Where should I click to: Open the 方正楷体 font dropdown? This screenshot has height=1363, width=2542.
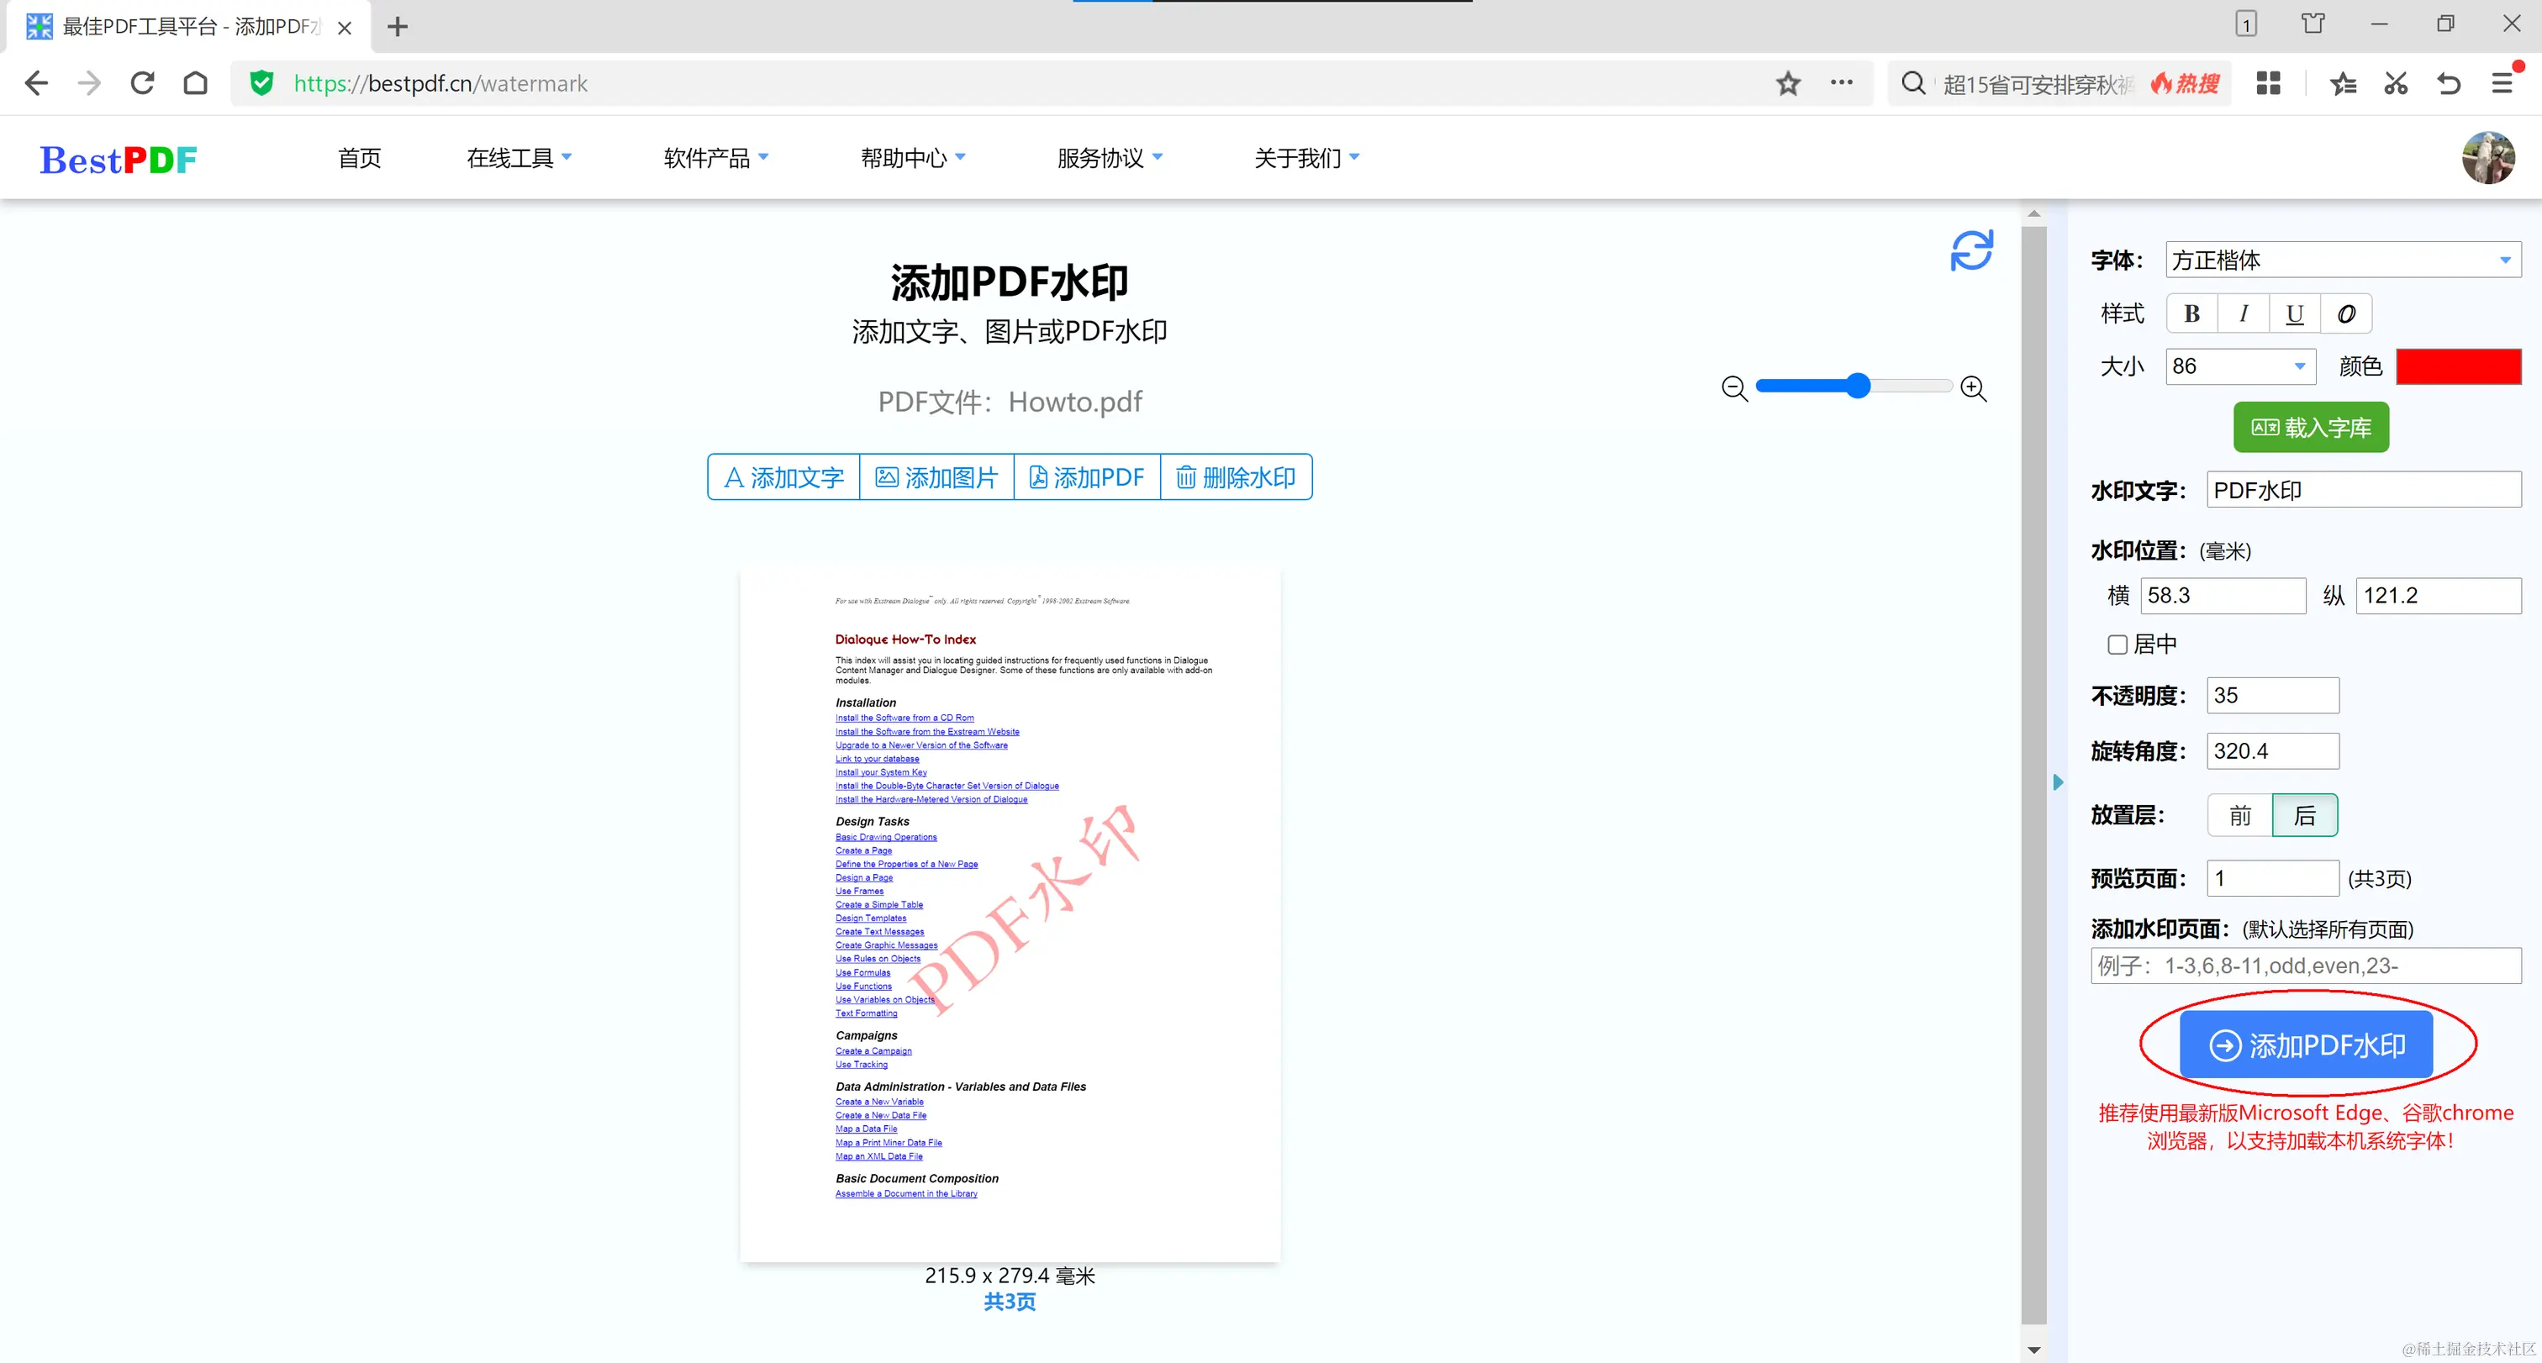[2343, 260]
